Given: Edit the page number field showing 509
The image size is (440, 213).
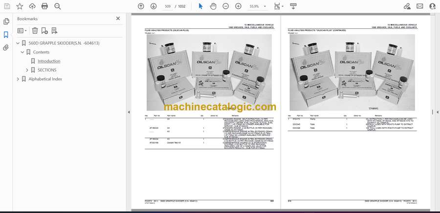Looking at the screenshot, I should click(x=168, y=6).
